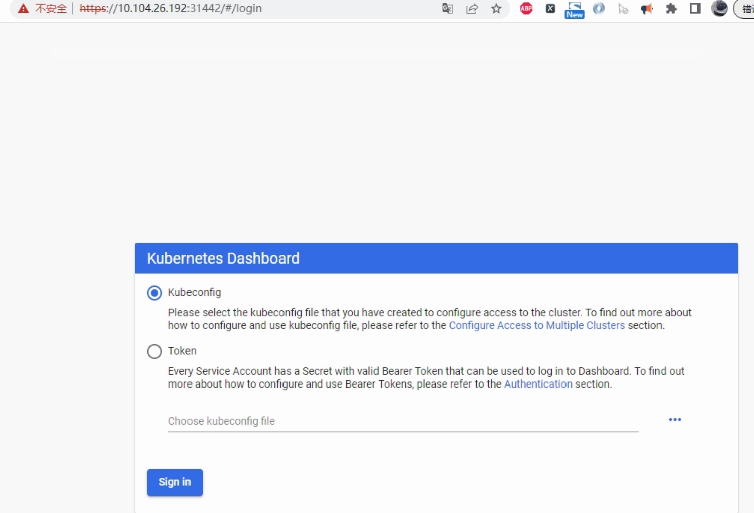Toggle the browser side panel icon
Viewport: 754px width, 513px height.
695,8
